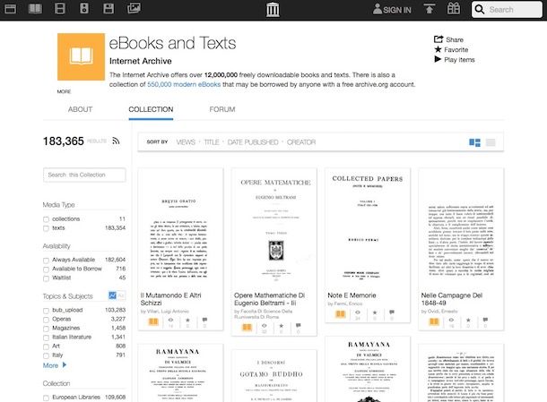Sort by DATE PUBLISHED
This screenshot has height=402, width=547.
[253, 142]
